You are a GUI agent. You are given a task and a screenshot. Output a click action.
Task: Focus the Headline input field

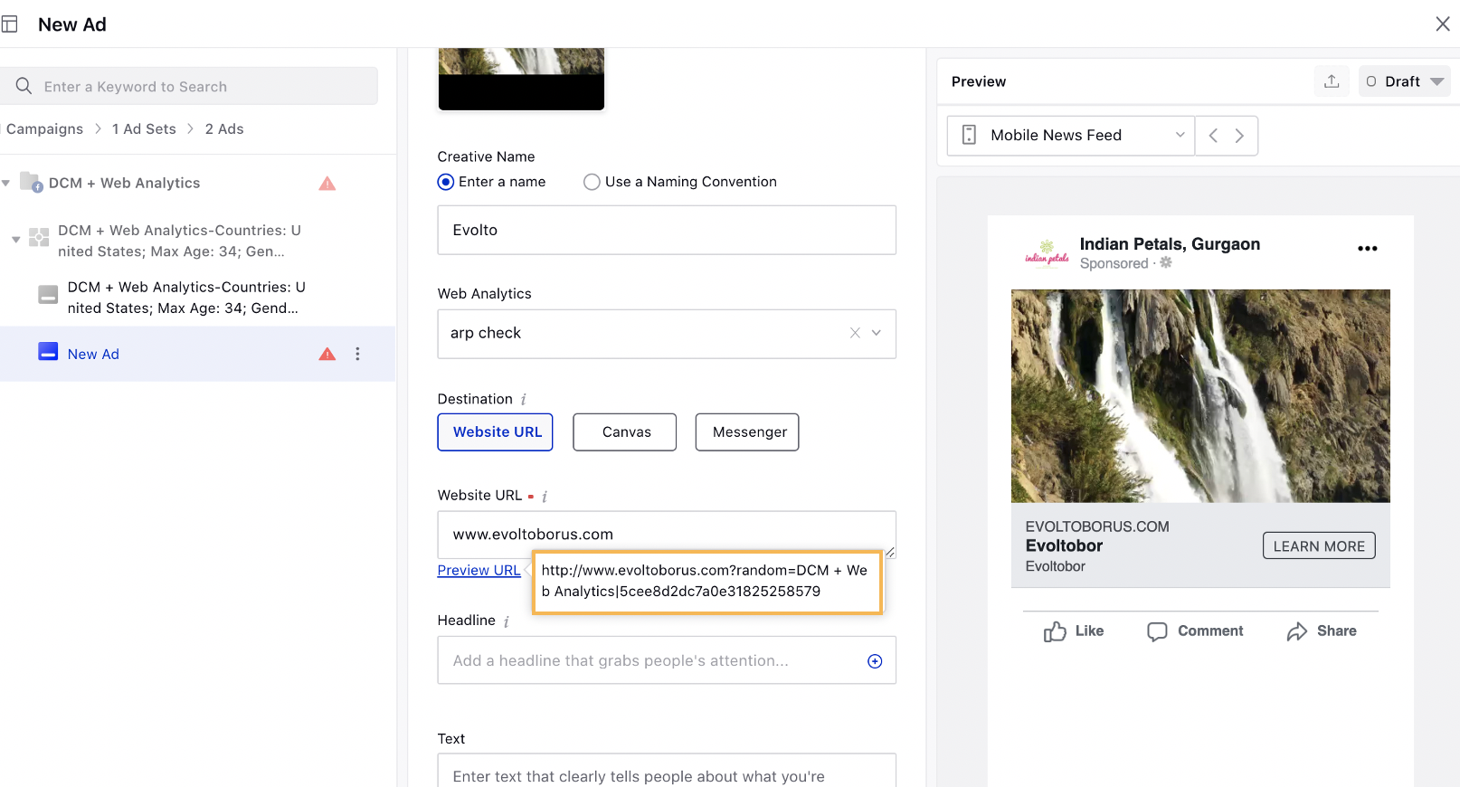[667, 660]
